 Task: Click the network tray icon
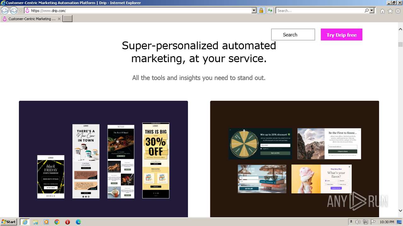[366, 222]
